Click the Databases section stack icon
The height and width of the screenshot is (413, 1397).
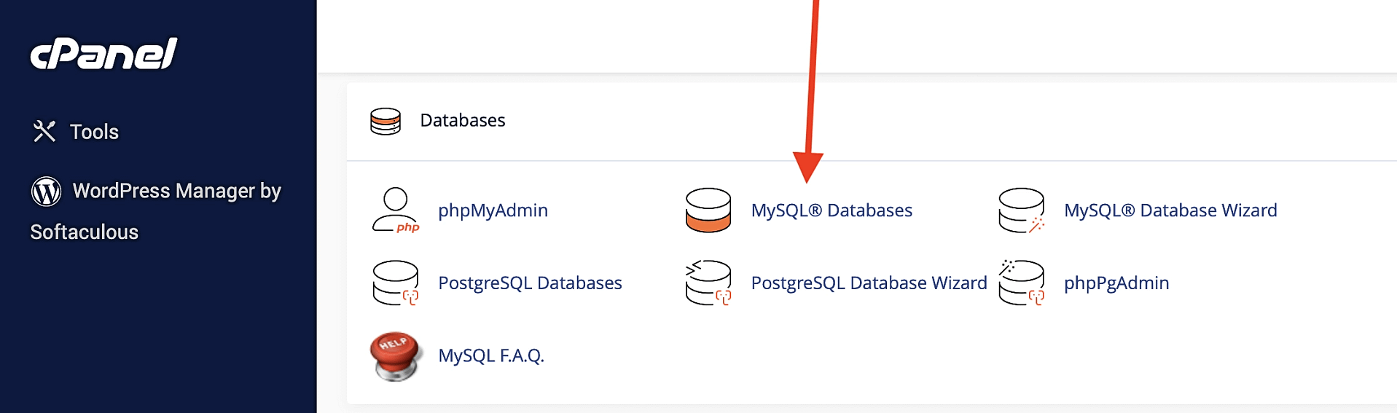pos(386,121)
